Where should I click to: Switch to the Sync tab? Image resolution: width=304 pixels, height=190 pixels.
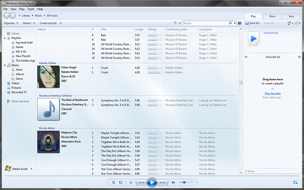[291, 16]
